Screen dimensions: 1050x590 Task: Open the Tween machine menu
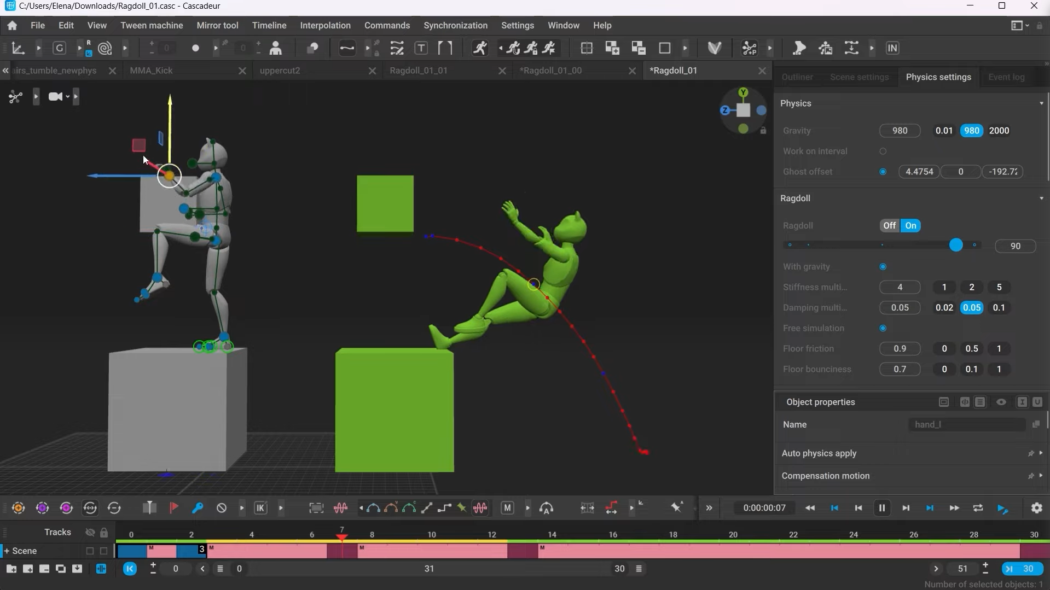[152, 26]
